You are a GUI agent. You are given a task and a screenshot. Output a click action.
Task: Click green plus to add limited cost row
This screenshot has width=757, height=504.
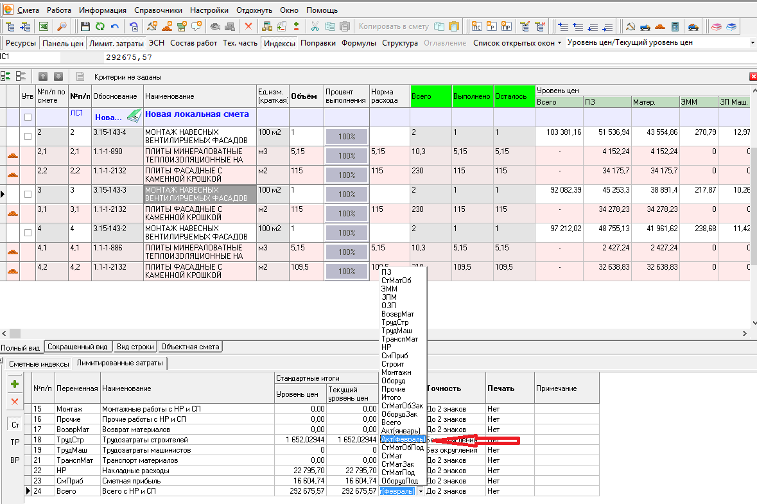coord(15,384)
